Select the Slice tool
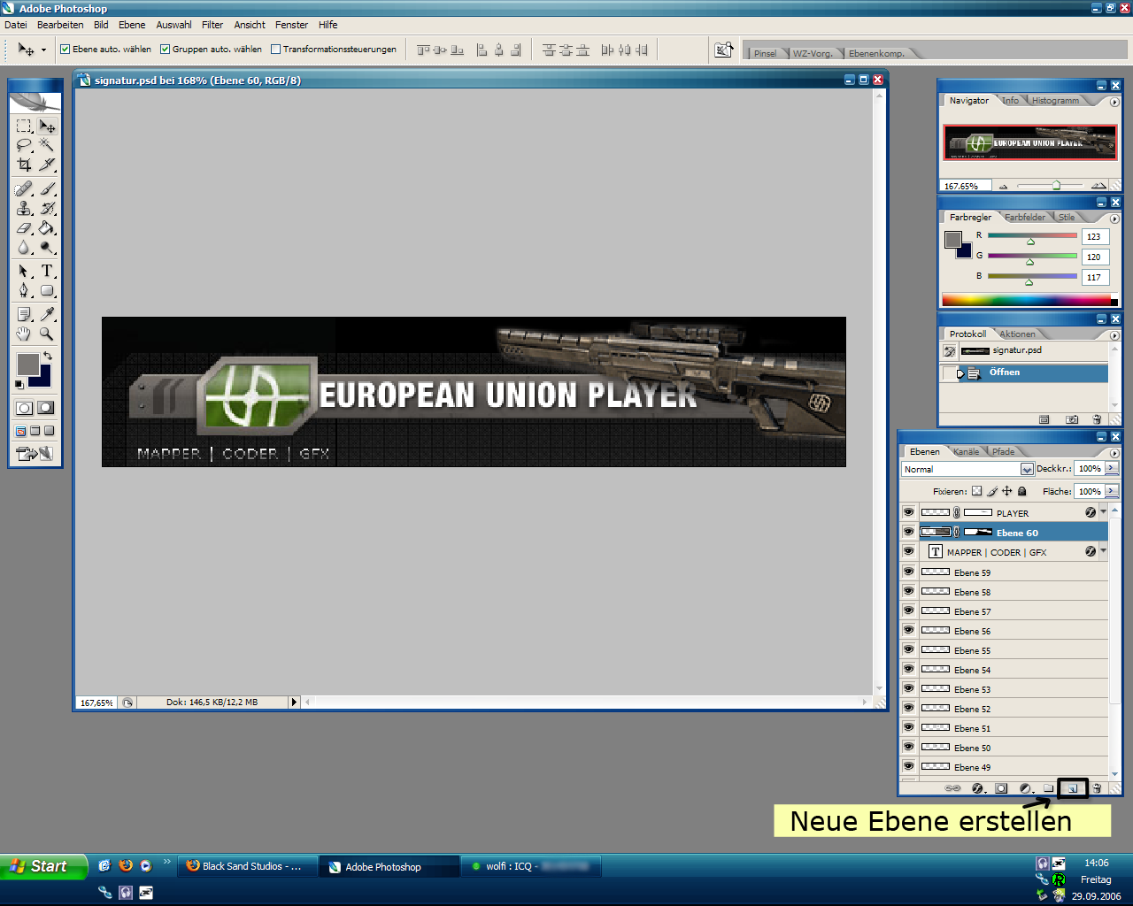The width and height of the screenshot is (1133, 906). (47, 165)
